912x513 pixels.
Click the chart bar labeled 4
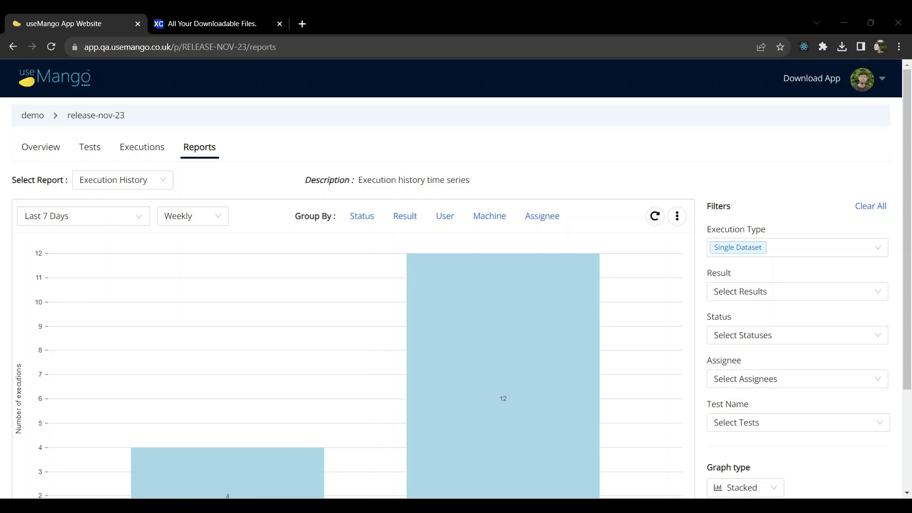click(228, 473)
